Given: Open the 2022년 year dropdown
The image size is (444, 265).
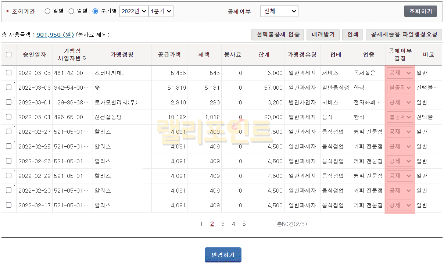Looking at the screenshot, I should (x=134, y=11).
